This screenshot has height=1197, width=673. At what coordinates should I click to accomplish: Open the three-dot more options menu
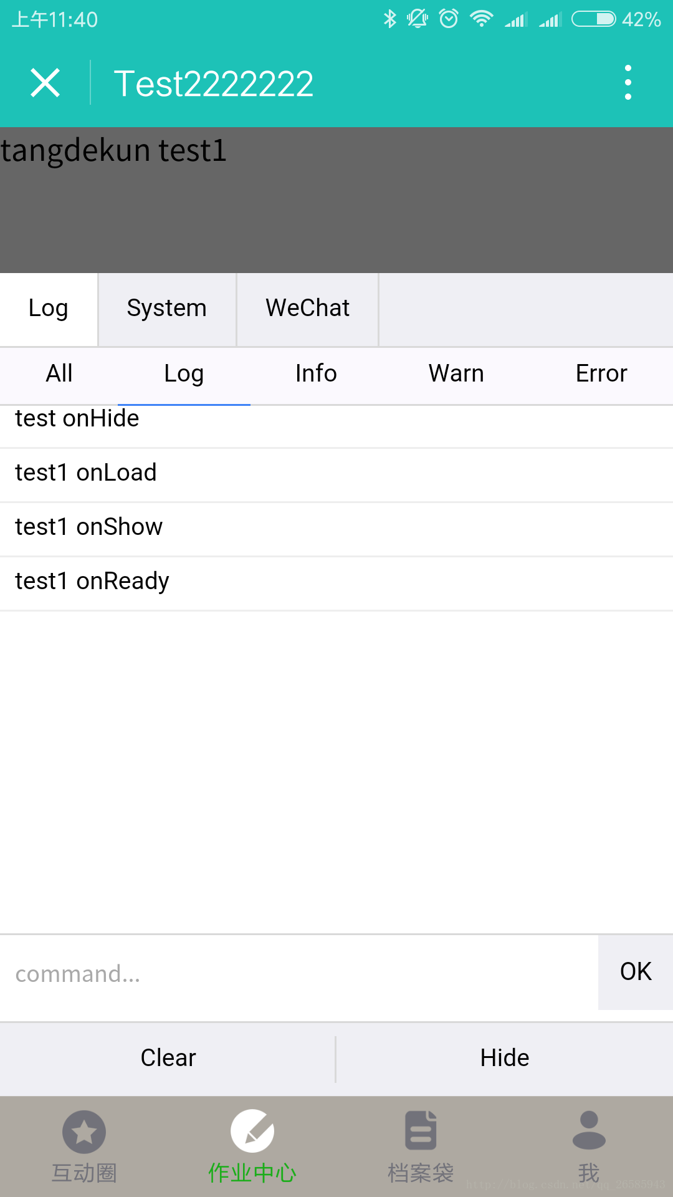(x=628, y=82)
